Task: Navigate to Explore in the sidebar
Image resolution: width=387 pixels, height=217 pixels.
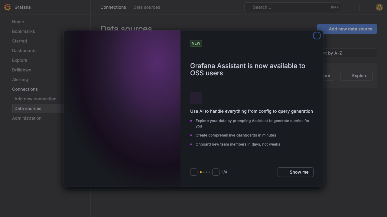Action: tap(20, 60)
